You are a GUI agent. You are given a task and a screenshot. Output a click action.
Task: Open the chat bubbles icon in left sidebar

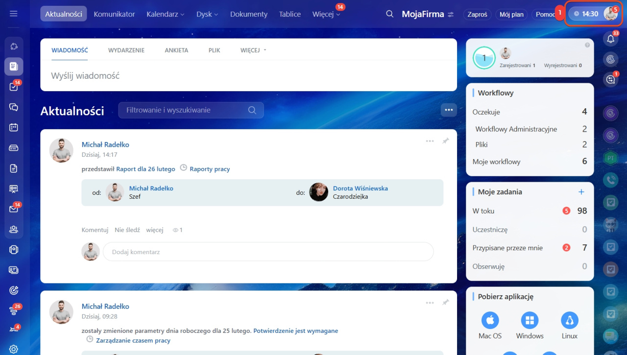pos(14,107)
